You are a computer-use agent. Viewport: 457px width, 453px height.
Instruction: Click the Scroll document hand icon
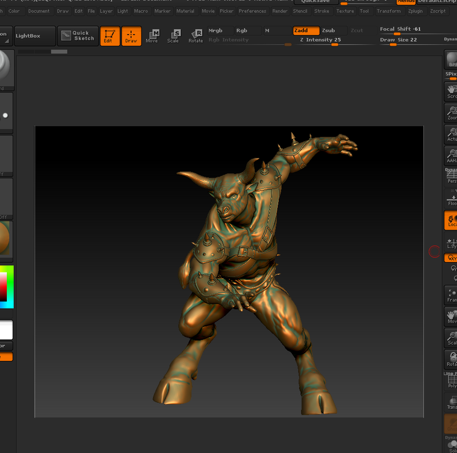(451, 91)
